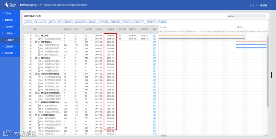Collapse task group in row 19

tap(33, 93)
